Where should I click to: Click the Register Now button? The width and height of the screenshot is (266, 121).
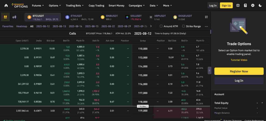pos(239,71)
